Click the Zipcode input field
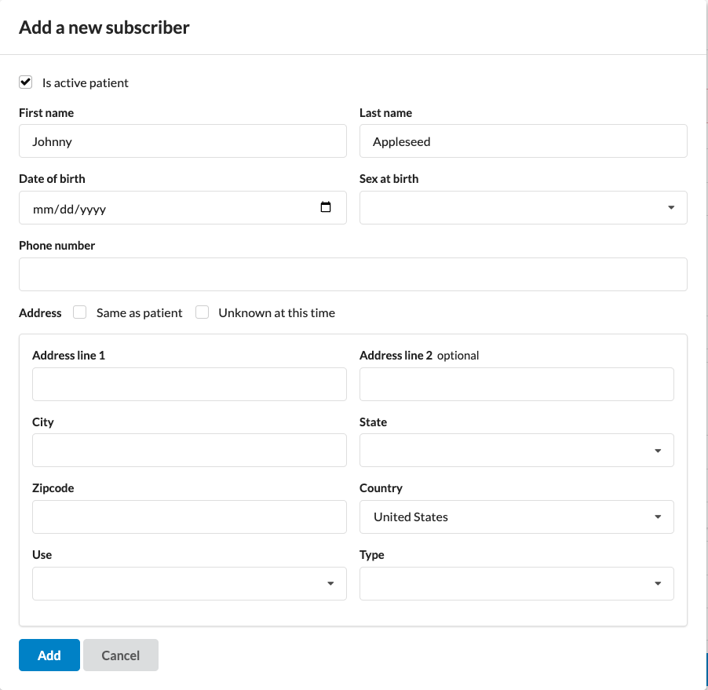 tap(189, 517)
